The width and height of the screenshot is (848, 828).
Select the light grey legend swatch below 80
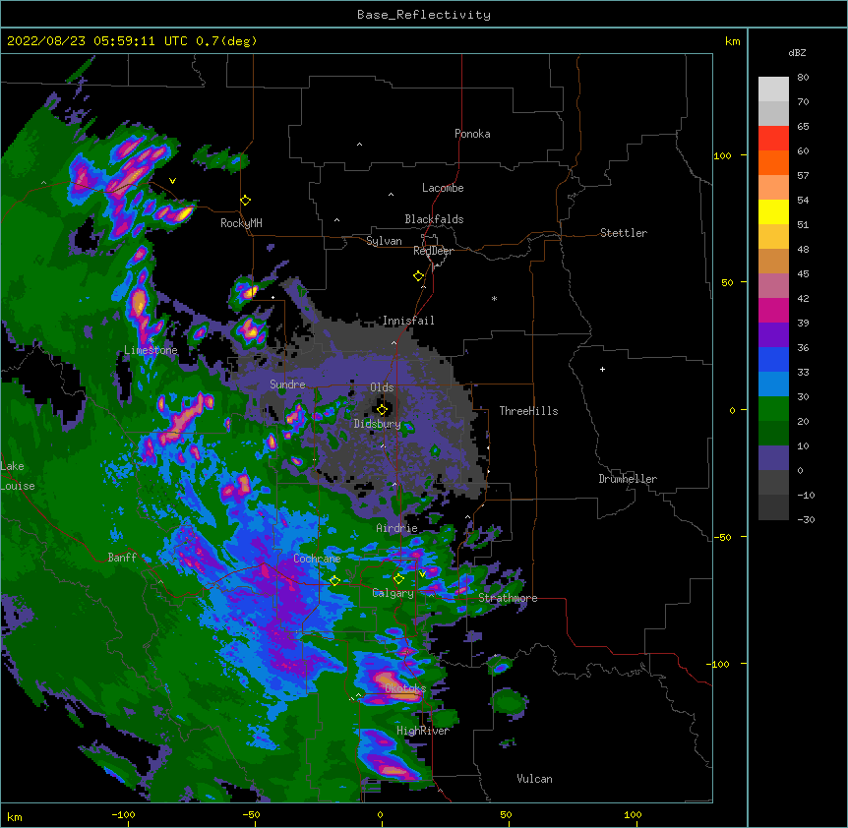tap(773, 89)
